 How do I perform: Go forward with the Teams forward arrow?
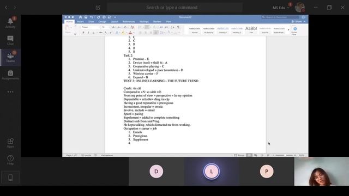click(15, 8)
